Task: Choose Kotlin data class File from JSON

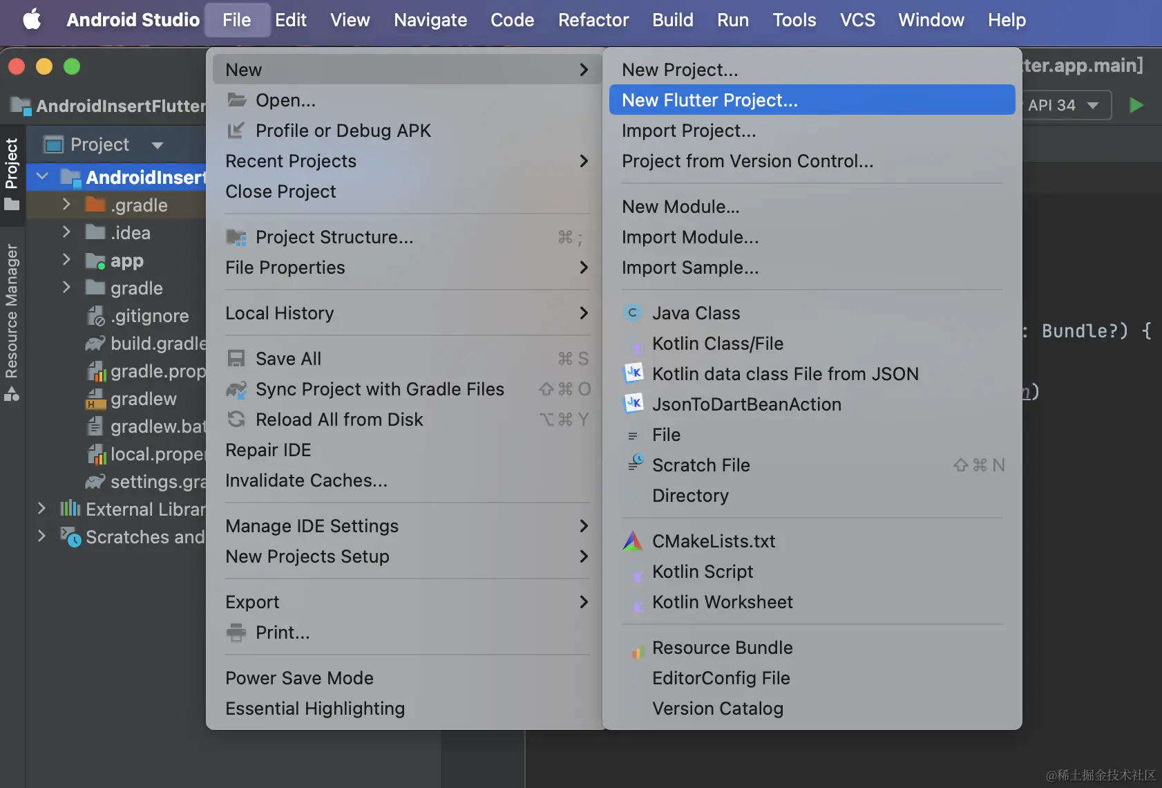Action: tap(812, 374)
